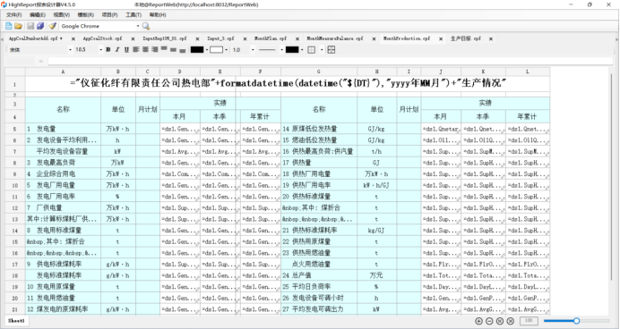Open the 视图(V) menu
This screenshot has height=329, width=620.
pyautogui.click(x=62, y=15)
